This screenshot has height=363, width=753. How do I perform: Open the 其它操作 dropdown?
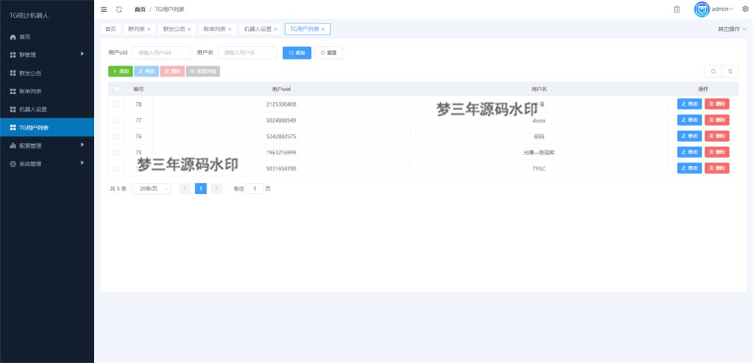click(x=732, y=29)
